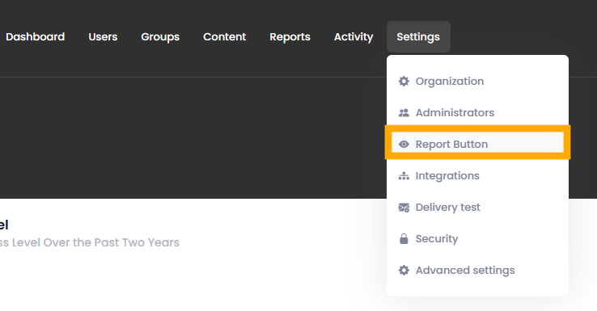
Task: Go to the Users tab
Action: 103,37
